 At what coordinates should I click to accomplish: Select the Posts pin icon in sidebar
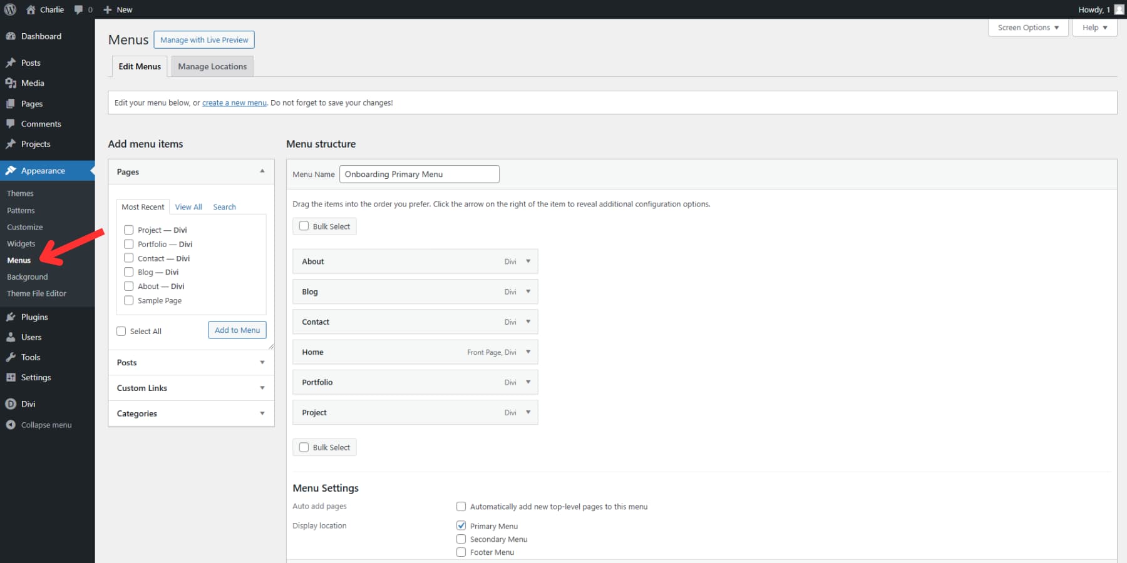coord(11,62)
